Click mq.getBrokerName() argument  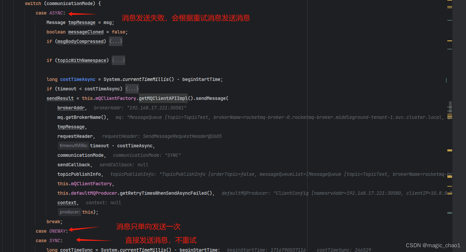pos(82,117)
